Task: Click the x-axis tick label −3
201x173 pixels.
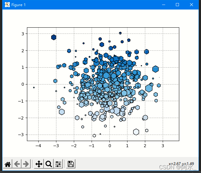Action: coord(56,146)
